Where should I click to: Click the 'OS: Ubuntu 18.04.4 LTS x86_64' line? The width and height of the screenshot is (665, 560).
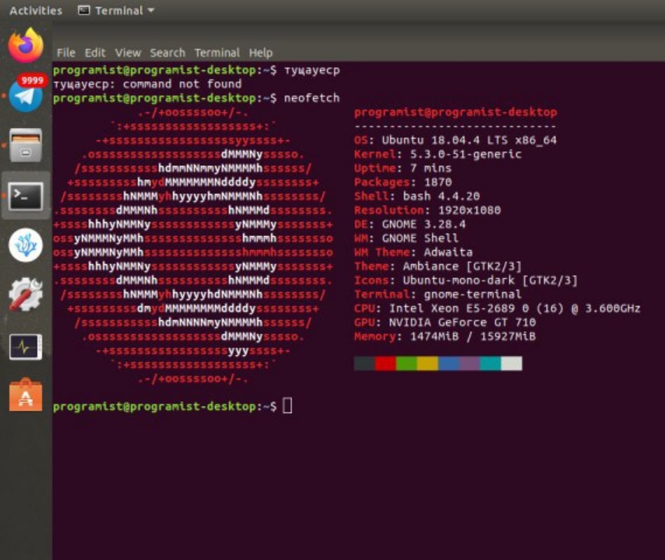(x=455, y=140)
